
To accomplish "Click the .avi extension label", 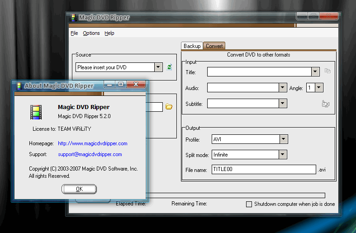I will click(322, 170).
